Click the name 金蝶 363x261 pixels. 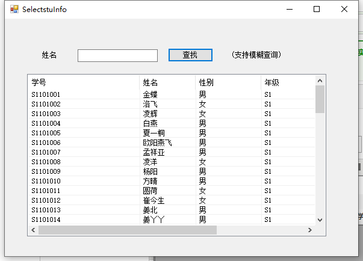tap(150, 94)
